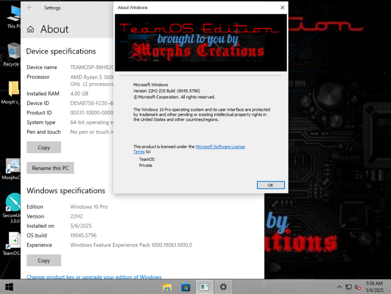The width and height of the screenshot is (391, 294).
Task: Copy the device specifications
Action: point(44,148)
